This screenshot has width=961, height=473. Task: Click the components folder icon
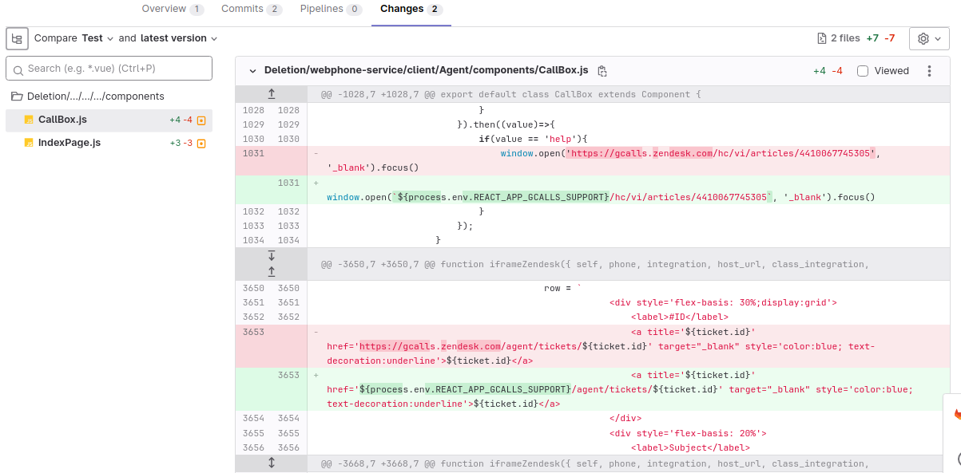(17, 97)
